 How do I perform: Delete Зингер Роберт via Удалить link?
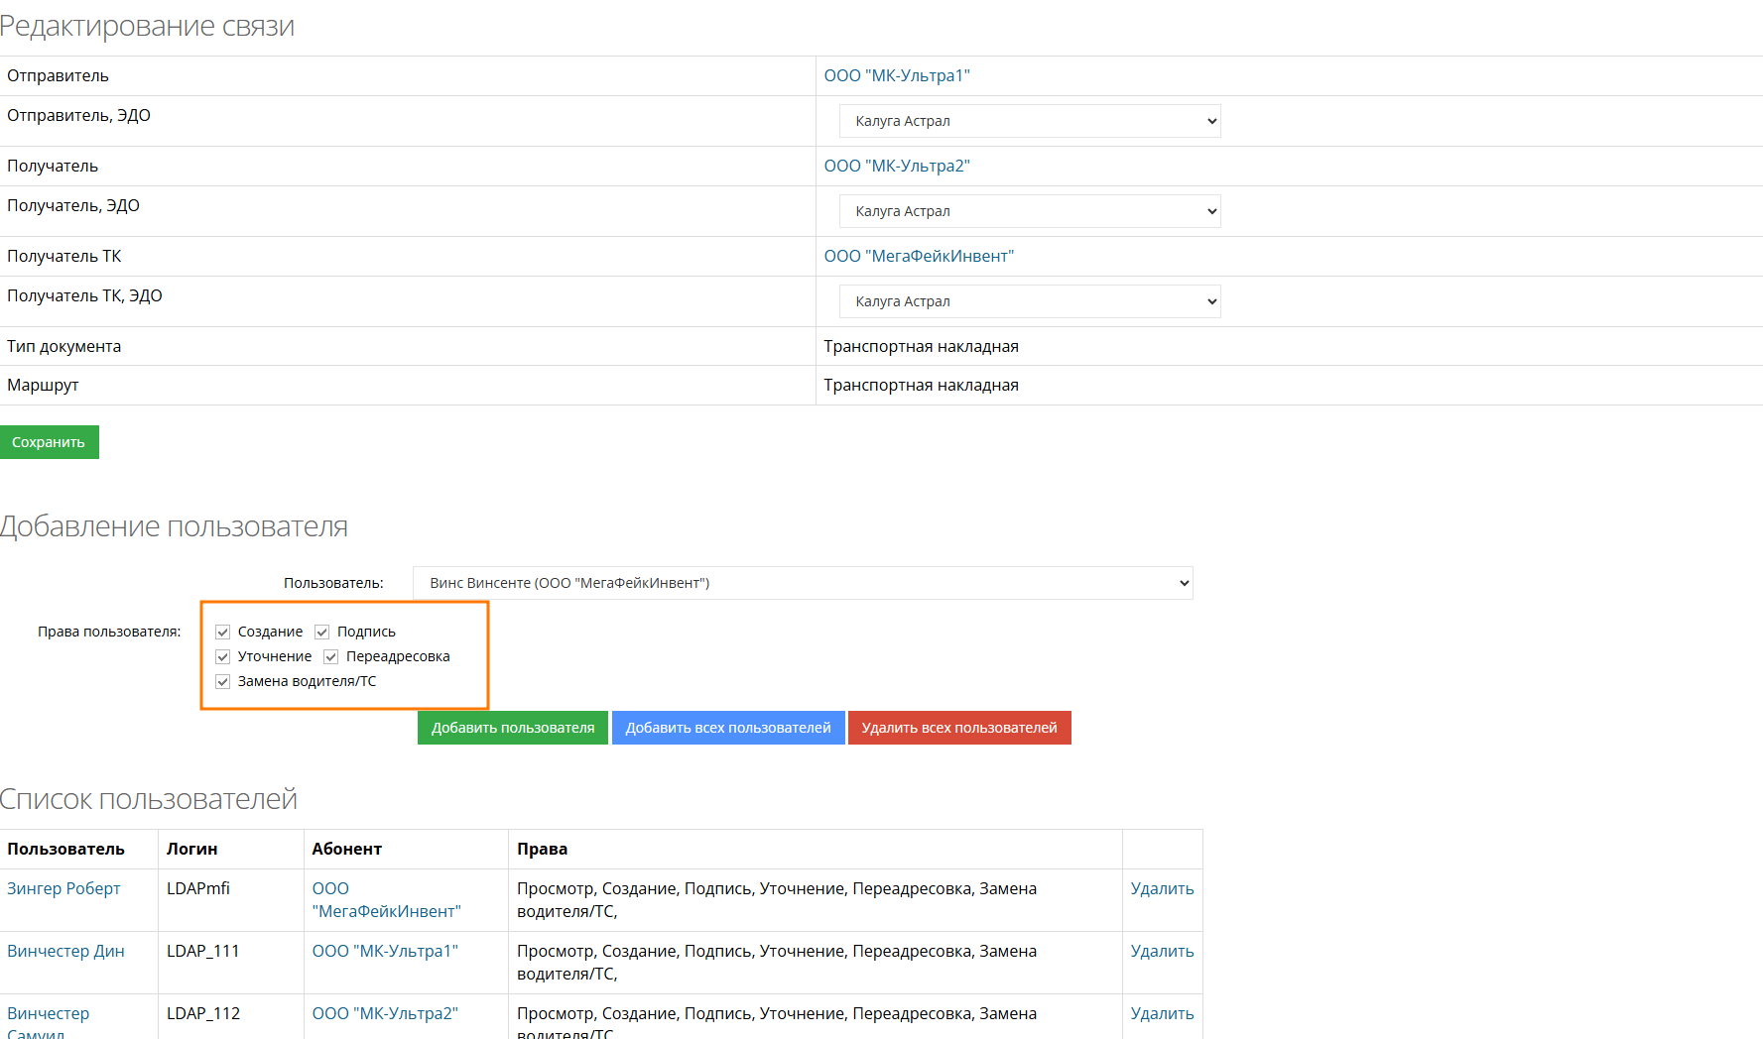click(1162, 888)
